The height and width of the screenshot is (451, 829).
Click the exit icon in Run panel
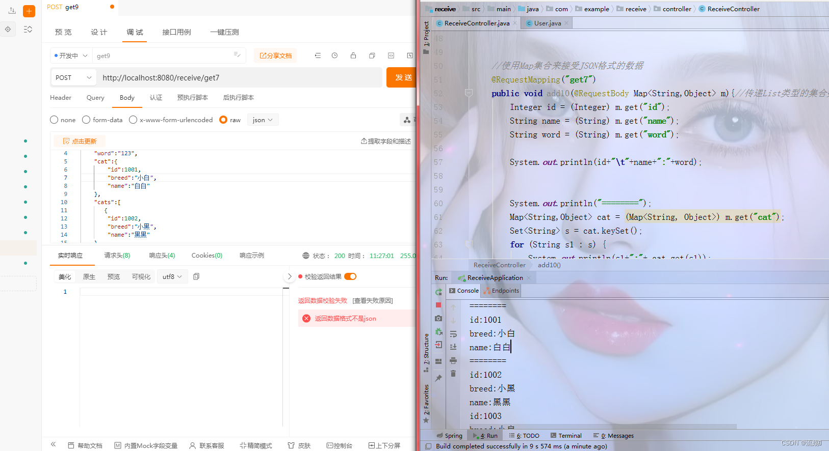(438, 345)
